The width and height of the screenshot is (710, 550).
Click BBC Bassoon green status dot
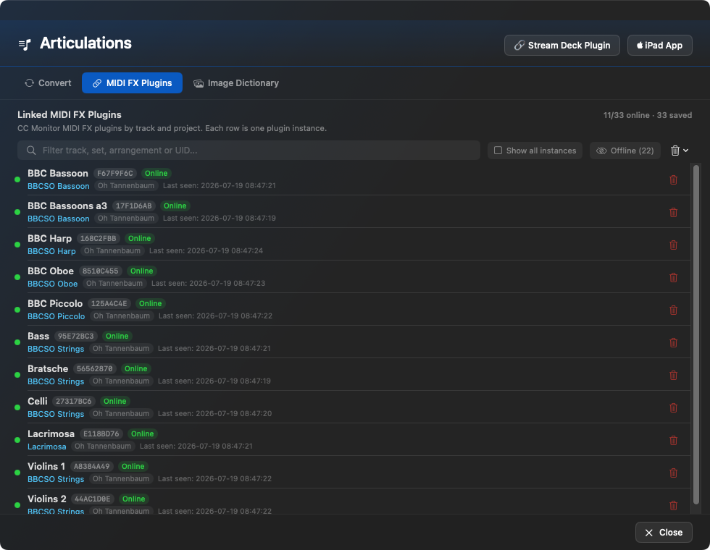pyautogui.click(x=17, y=179)
